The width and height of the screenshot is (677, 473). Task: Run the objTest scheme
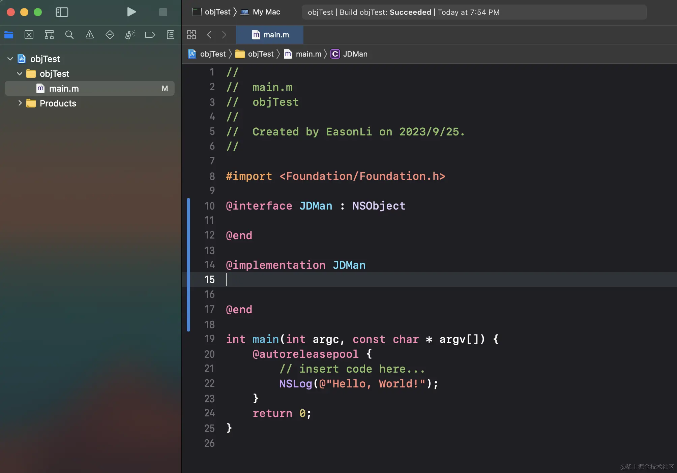click(x=131, y=12)
